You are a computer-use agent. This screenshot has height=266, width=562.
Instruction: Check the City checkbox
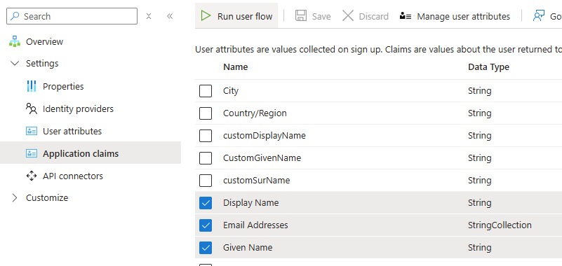tap(206, 91)
